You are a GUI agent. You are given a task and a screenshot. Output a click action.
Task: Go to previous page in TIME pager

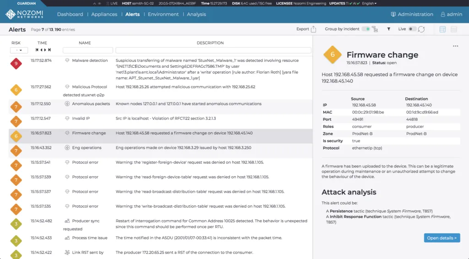click(x=41, y=50)
